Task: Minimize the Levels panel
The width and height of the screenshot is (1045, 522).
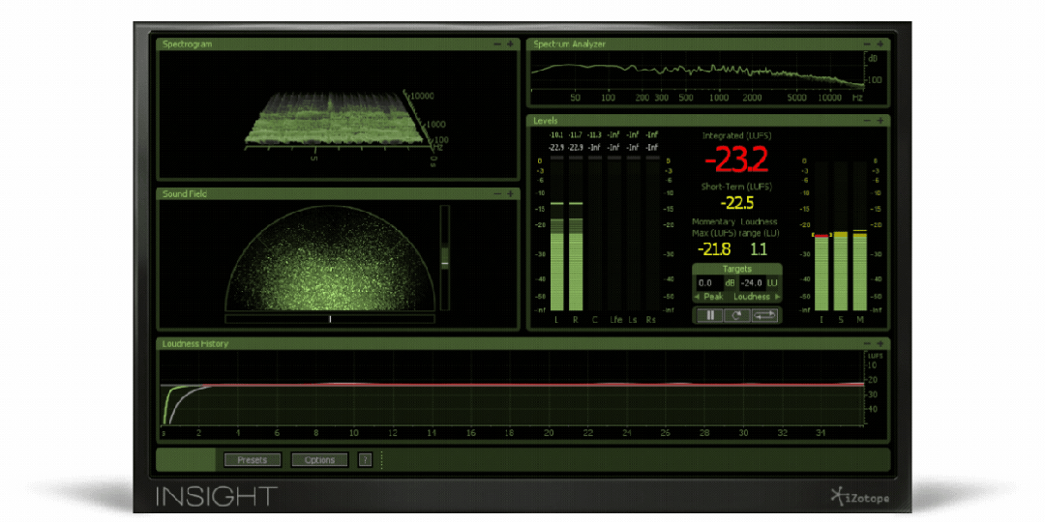Action: click(867, 121)
